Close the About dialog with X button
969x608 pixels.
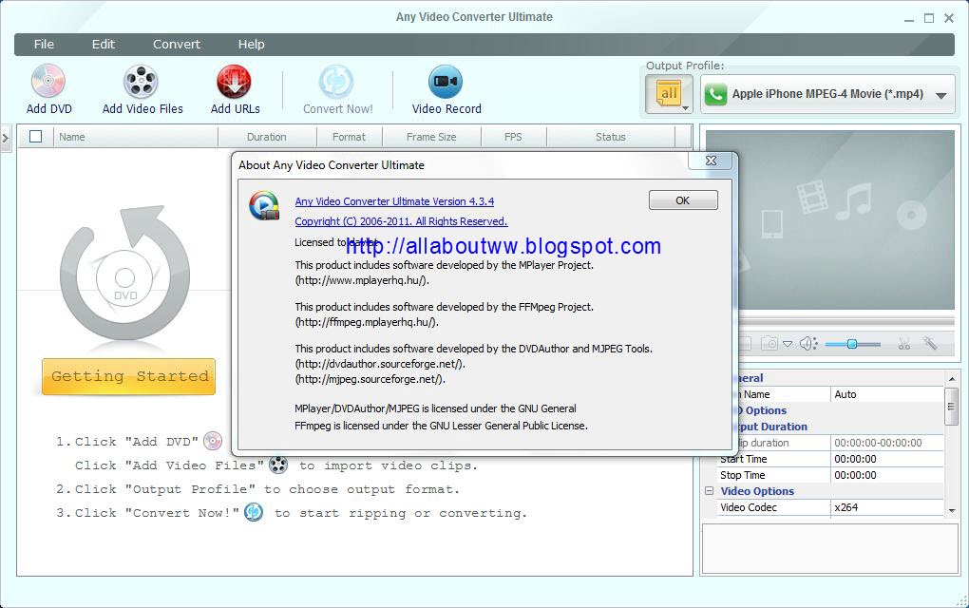[711, 161]
